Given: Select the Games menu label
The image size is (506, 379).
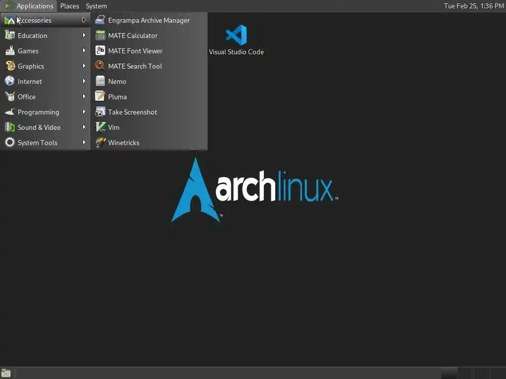Looking at the screenshot, I should click(x=28, y=51).
